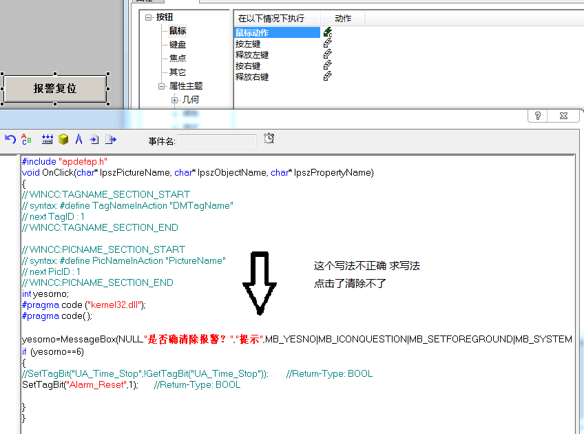This screenshot has width=584, height=434.
Task: Click the commented SetTagBit UA_Time_Stop line
Action: point(197,373)
